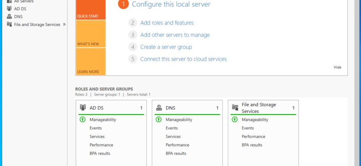
Task: Click Add roles and features link
Action: [x=167, y=23]
